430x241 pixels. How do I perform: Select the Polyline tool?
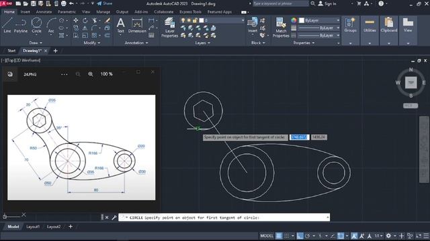point(21,25)
